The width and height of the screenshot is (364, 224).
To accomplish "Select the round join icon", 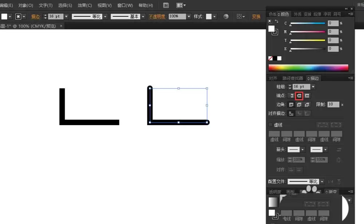I will point(299,105).
